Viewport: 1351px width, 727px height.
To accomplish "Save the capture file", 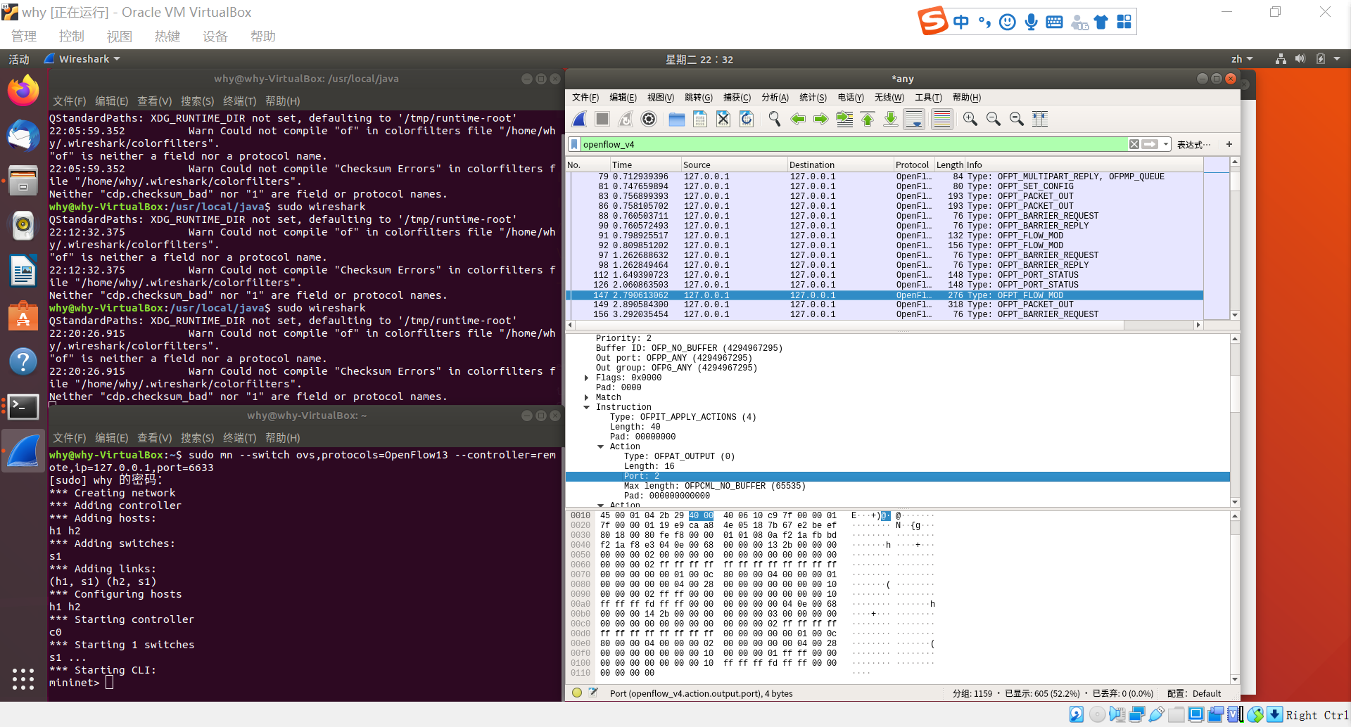I will pyautogui.click(x=700, y=120).
